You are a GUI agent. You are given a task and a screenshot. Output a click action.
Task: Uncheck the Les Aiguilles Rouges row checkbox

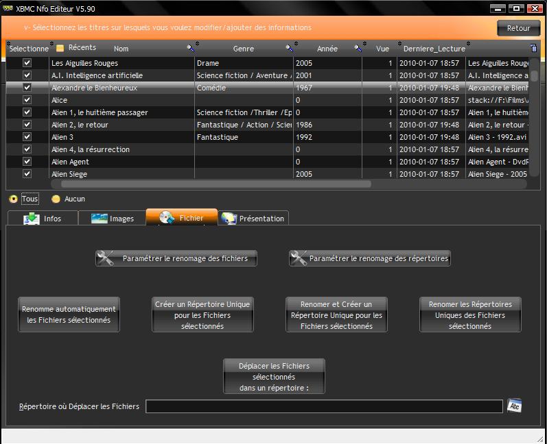[x=27, y=62]
